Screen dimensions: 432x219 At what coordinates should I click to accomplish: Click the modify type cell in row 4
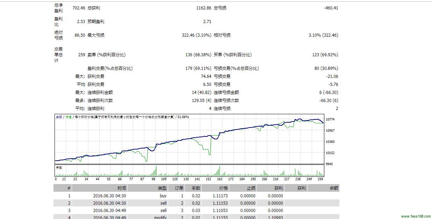pos(161,217)
